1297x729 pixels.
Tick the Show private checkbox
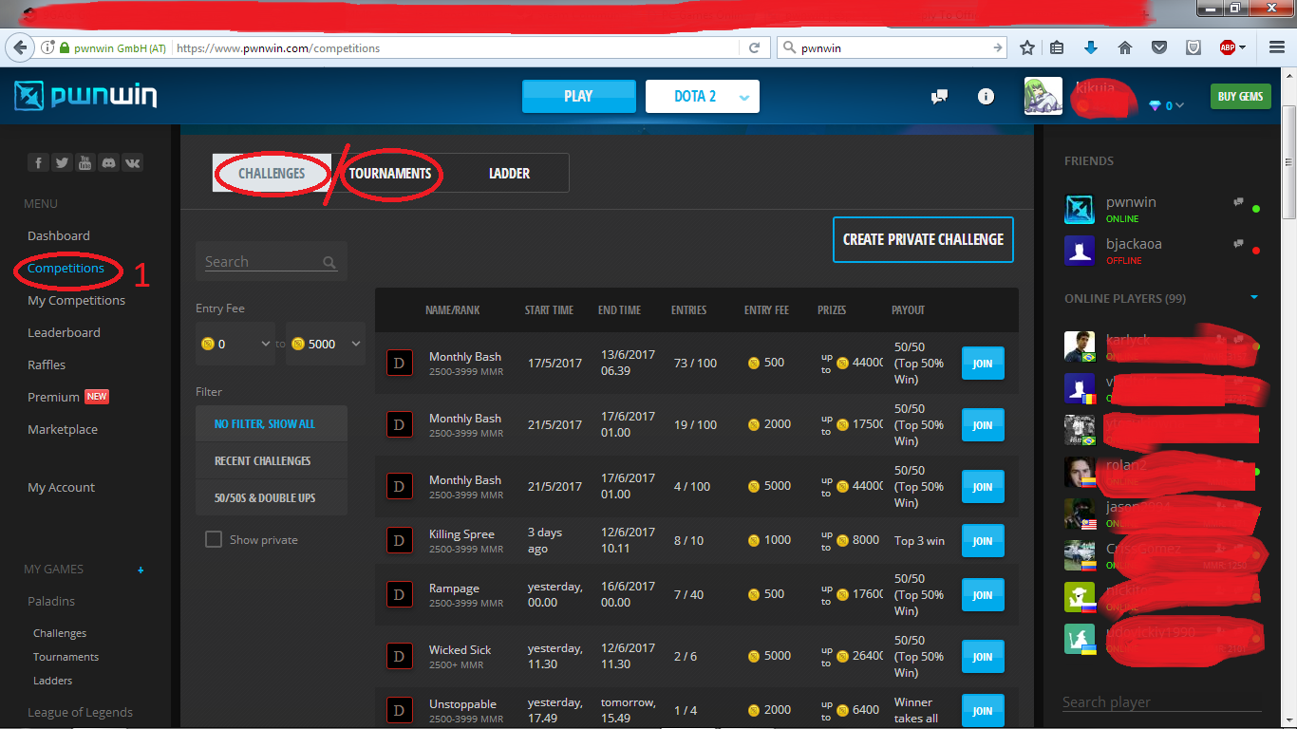(214, 539)
